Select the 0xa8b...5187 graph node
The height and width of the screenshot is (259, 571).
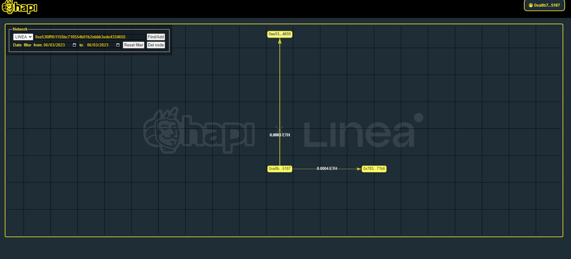click(280, 169)
